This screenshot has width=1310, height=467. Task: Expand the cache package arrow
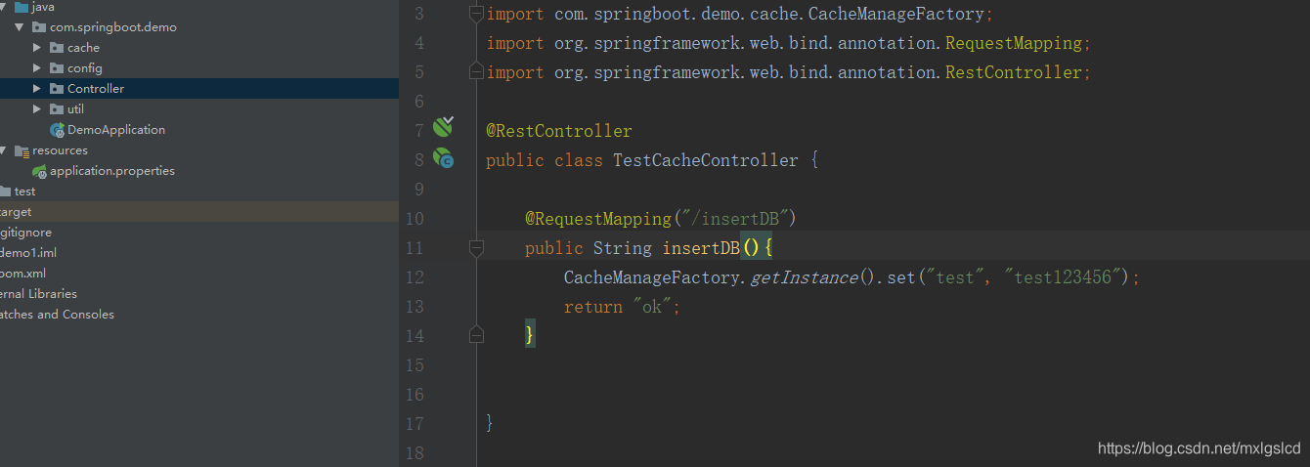37,48
